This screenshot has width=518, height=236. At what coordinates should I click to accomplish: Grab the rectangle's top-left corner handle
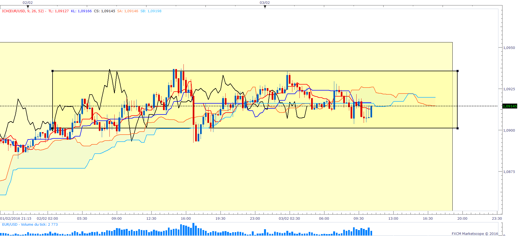(53, 71)
